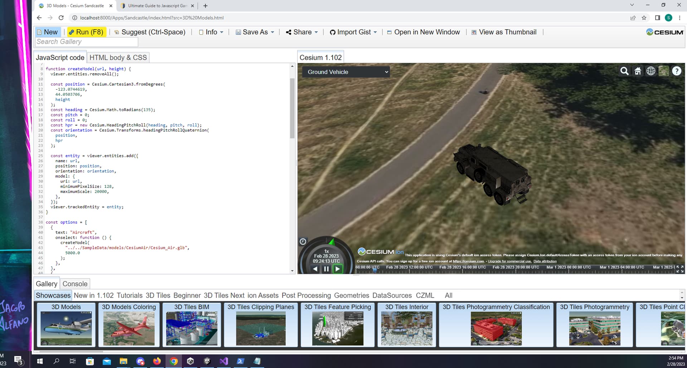687x368 pixels.
Task: Open the Mail app from taskbar
Action: 107,361
